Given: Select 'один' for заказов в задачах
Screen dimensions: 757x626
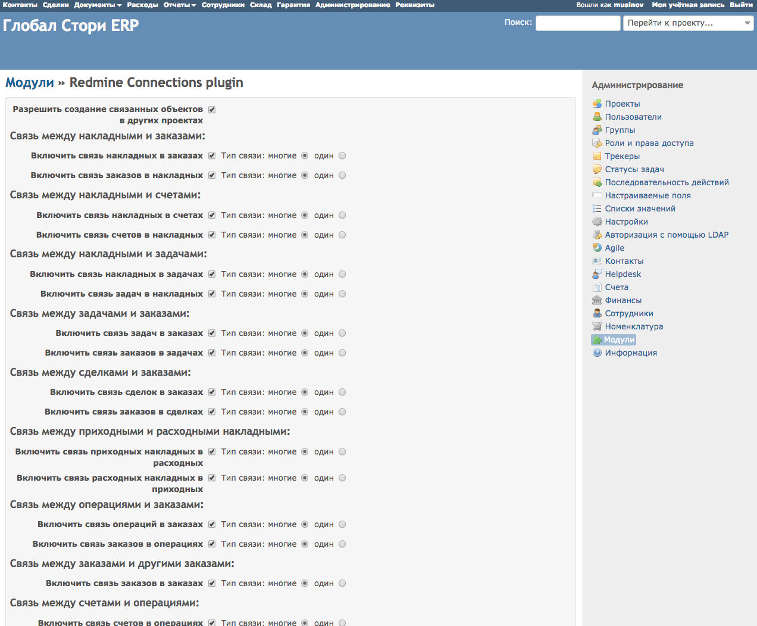Looking at the screenshot, I should (x=342, y=353).
